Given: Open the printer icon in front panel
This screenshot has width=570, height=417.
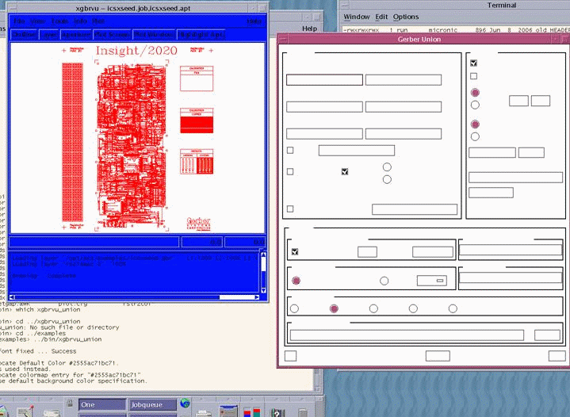Looking at the screenshot, I should click(x=204, y=412).
